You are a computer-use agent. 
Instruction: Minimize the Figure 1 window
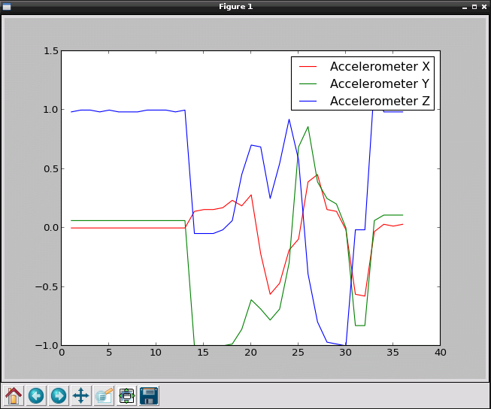[464, 6]
